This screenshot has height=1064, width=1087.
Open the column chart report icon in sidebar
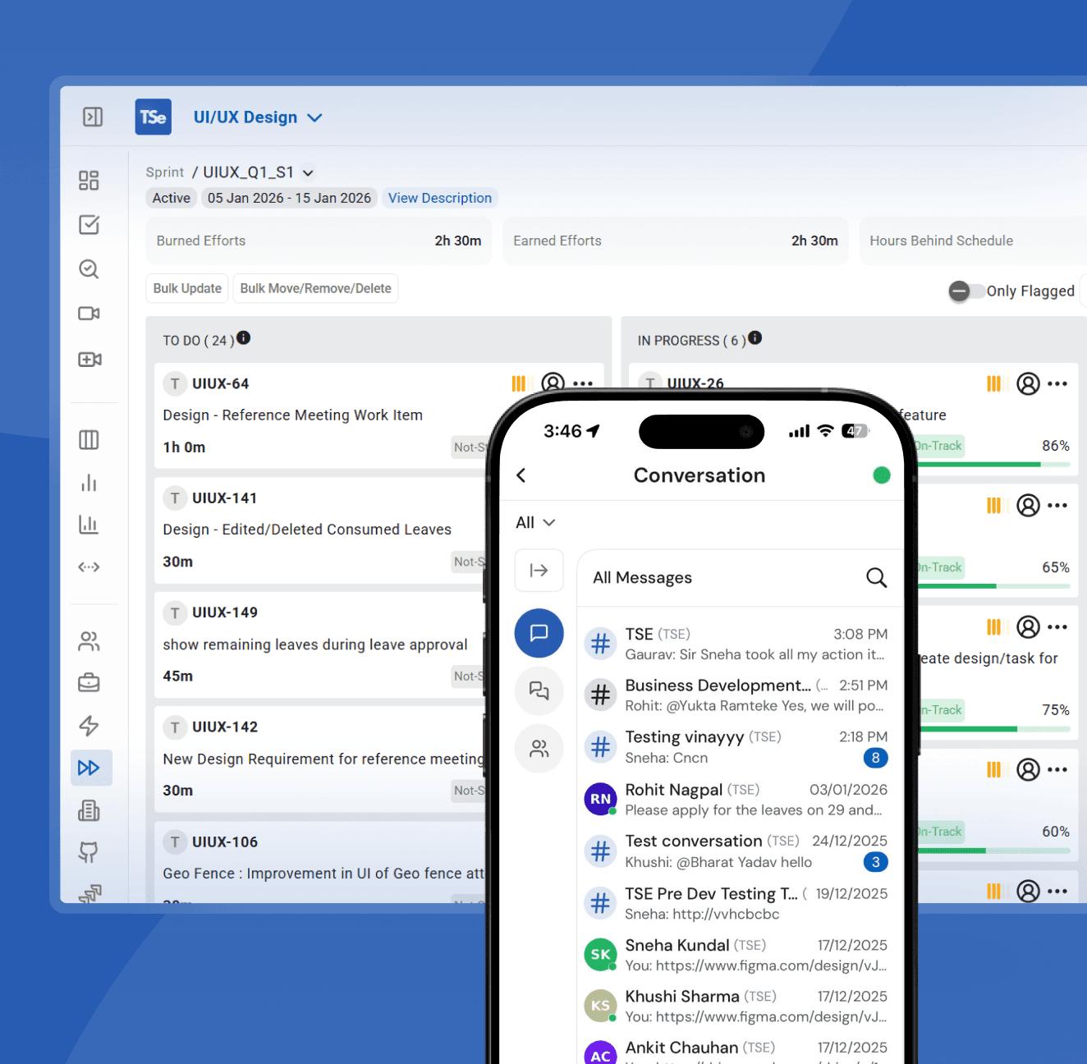tap(89, 525)
